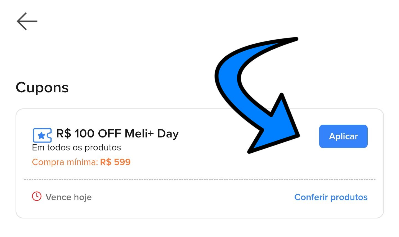This screenshot has width=399, height=237.
Task: Go back using the left arrow
Action: [27, 21]
